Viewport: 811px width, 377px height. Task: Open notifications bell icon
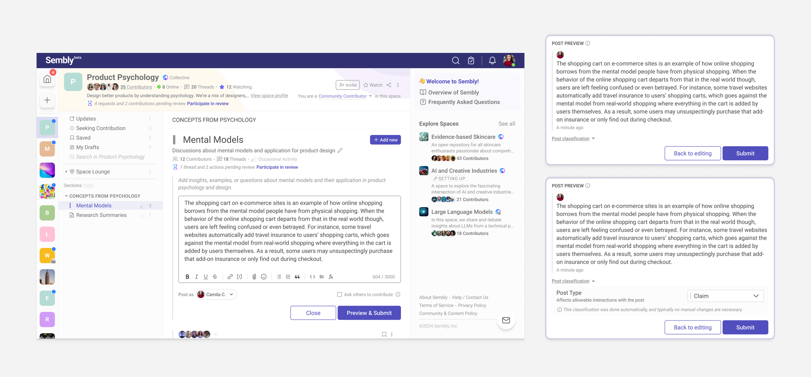pyautogui.click(x=492, y=61)
